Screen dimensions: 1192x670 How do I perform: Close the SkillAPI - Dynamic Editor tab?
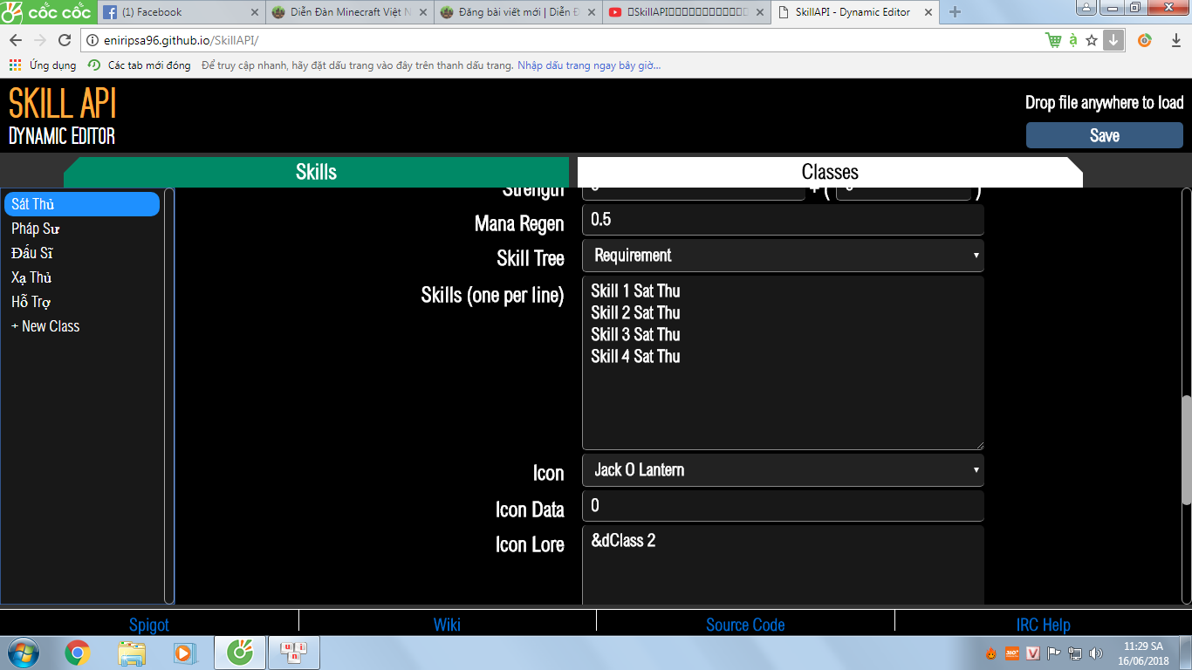click(x=927, y=12)
